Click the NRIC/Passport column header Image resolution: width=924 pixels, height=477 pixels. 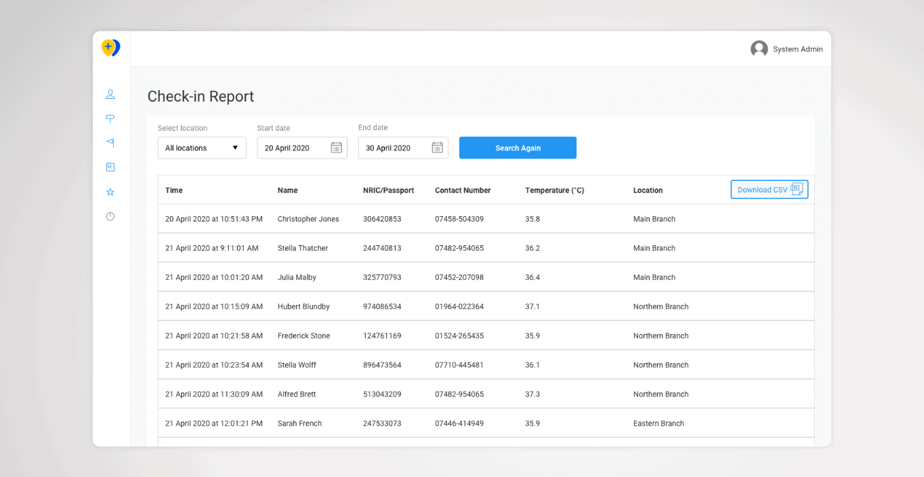(388, 190)
